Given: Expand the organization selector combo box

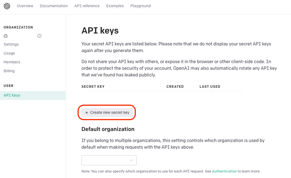Looking at the screenshot, I should pyautogui.click(x=109, y=160).
